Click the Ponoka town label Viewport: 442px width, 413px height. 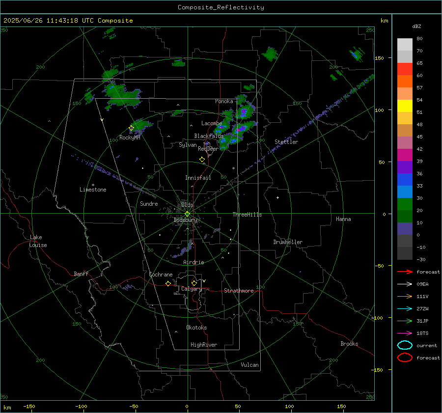click(x=224, y=101)
